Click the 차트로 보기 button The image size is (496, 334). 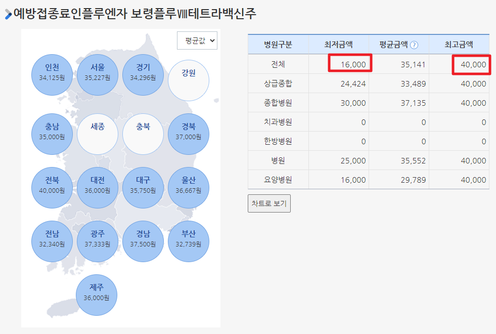click(x=269, y=203)
